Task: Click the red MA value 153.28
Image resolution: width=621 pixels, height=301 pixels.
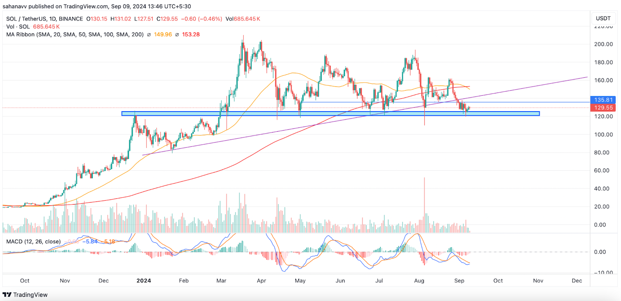Action: pyautogui.click(x=191, y=34)
